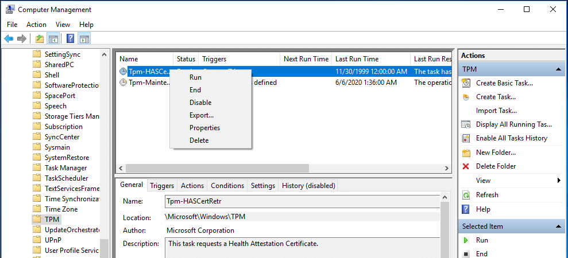Click the task list scroll-right arrow
This screenshot has width=568, height=258.
point(447,168)
